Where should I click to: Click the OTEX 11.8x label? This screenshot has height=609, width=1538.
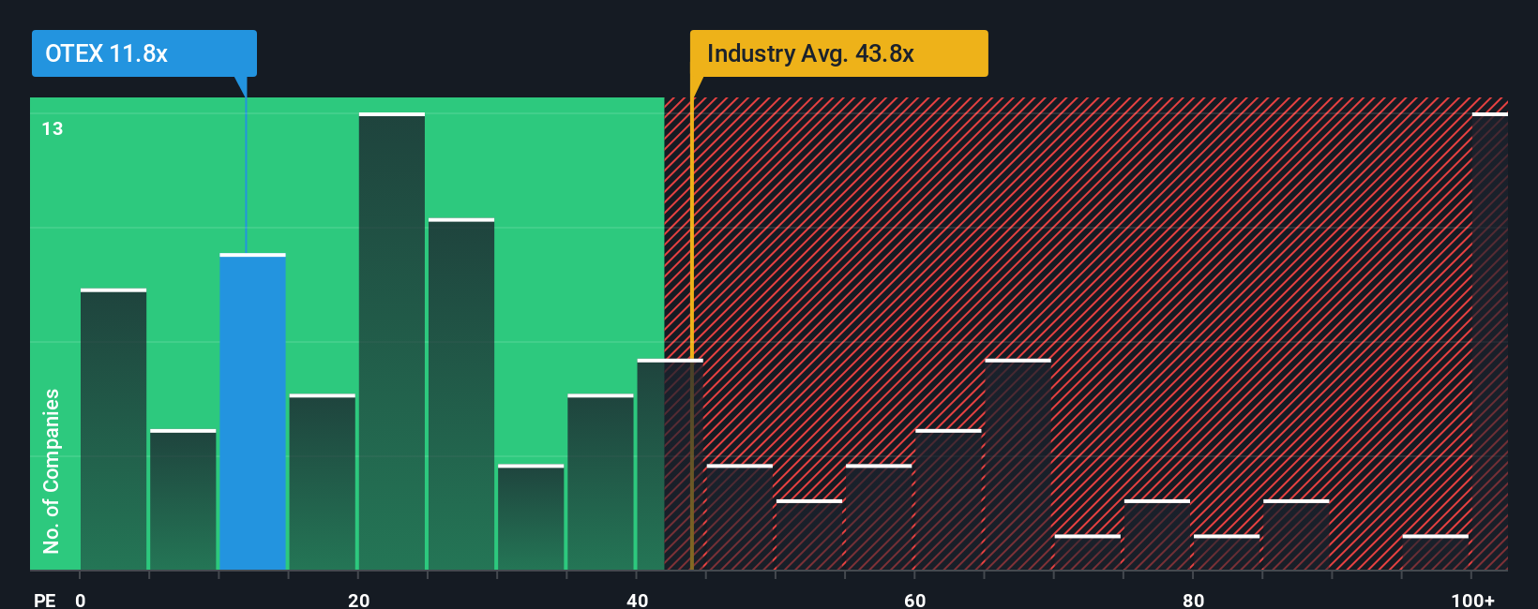[x=143, y=53]
